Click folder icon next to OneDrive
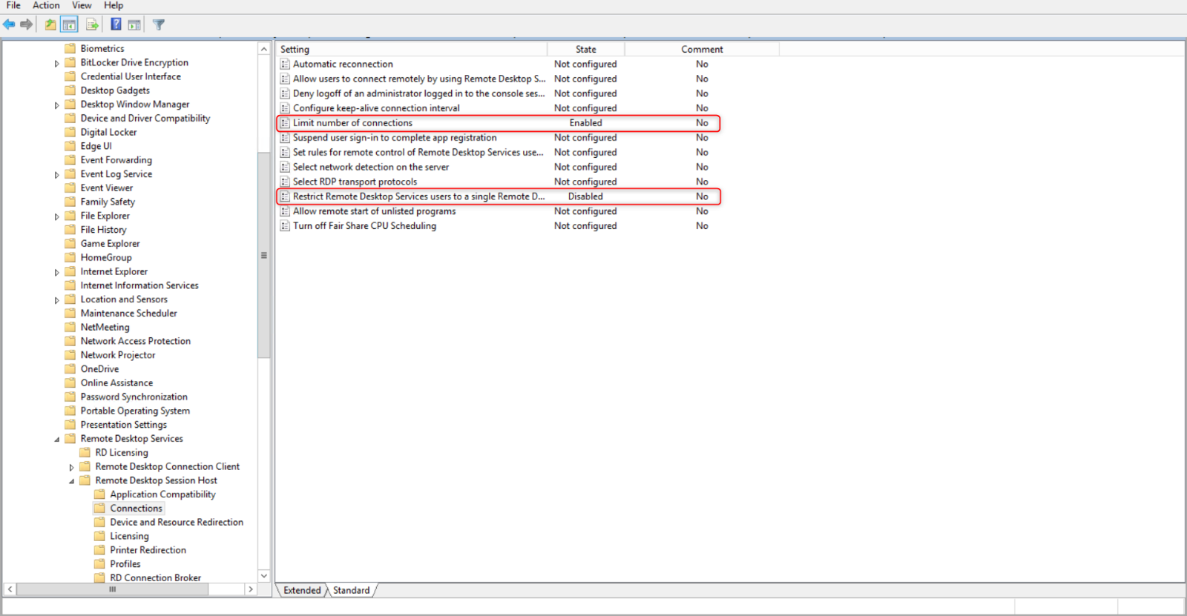 click(x=70, y=368)
